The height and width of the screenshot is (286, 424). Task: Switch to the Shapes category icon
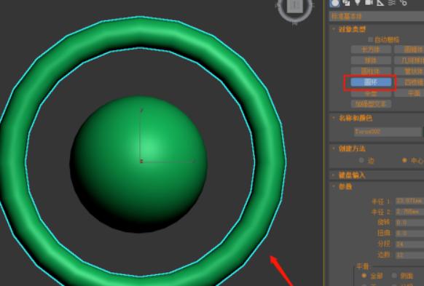tap(346, 3)
